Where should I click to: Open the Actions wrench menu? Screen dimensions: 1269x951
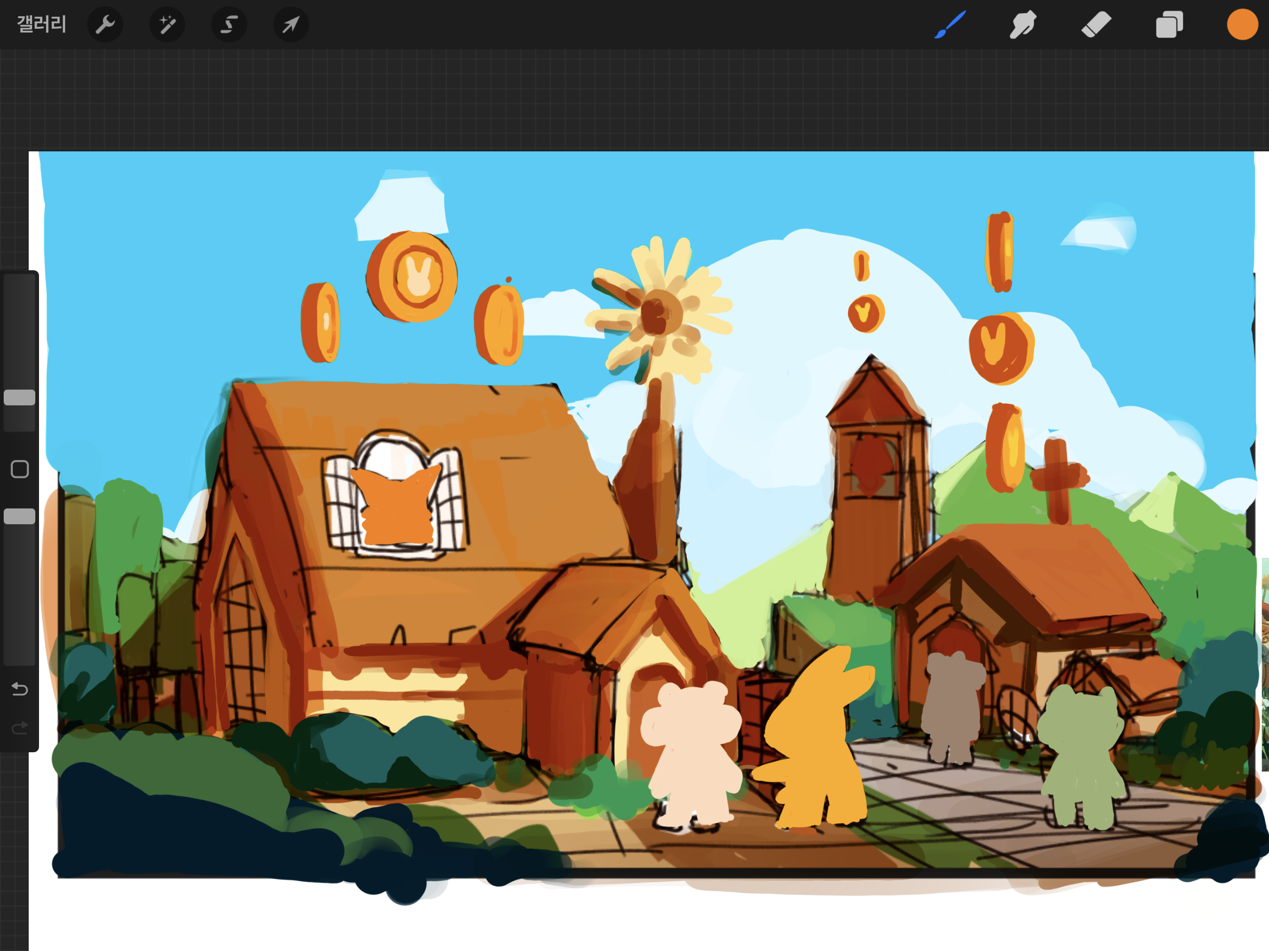(105, 25)
